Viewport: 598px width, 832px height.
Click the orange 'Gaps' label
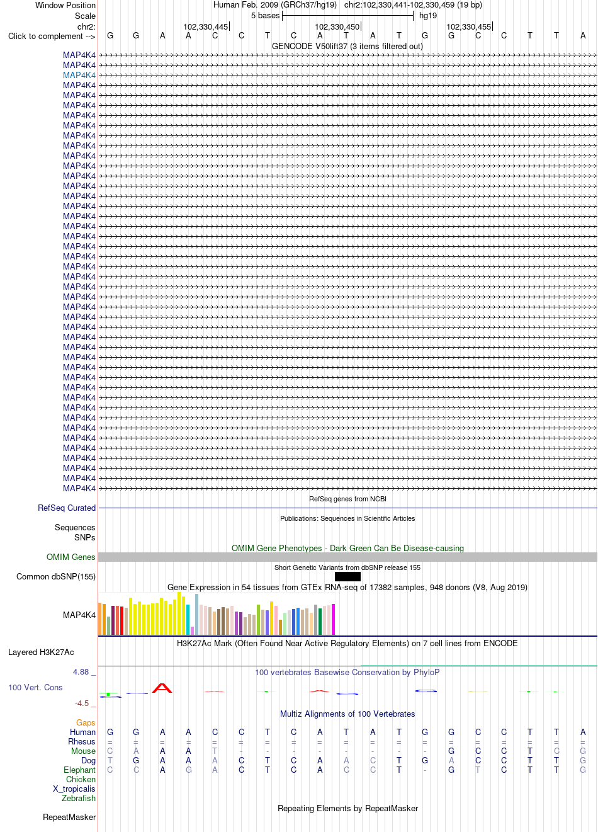point(86,722)
